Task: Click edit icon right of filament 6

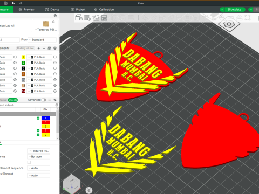Action: click(55, 68)
